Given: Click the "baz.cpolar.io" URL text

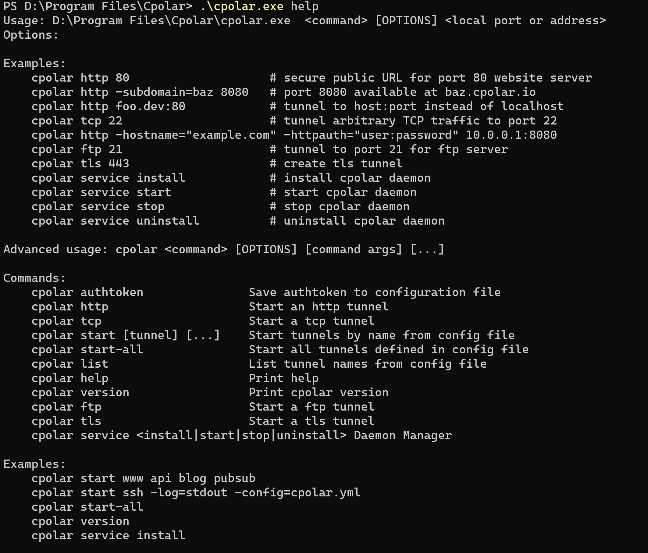Looking at the screenshot, I should point(490,92).
